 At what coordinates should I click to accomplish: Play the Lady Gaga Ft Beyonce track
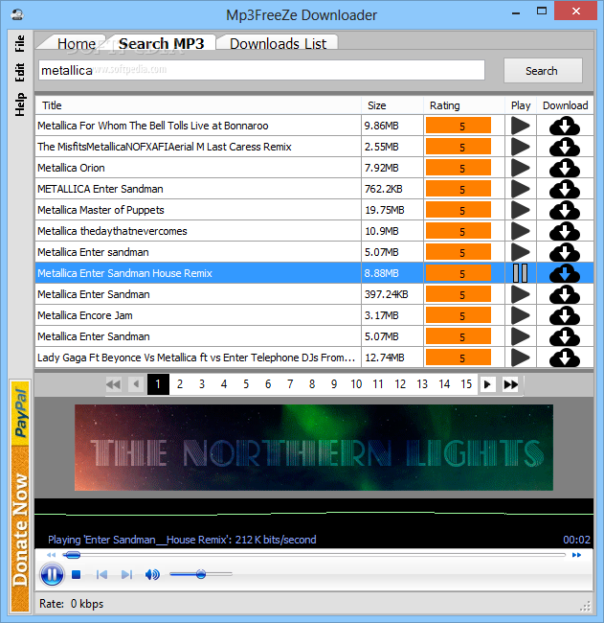[x=521, y=358]
